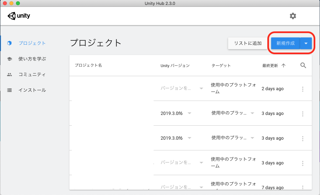Click the リストに追加 button
320x195 pixels.
[248, 43]
